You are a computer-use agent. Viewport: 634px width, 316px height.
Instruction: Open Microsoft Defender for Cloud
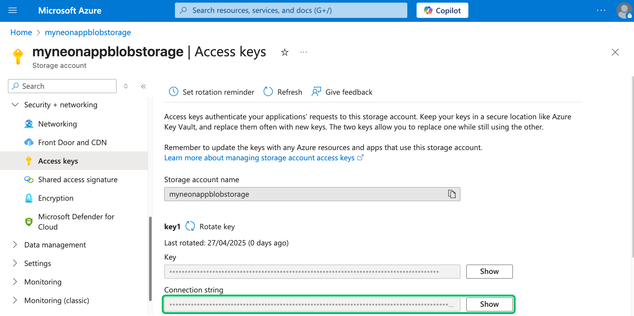pyautogui.click(x=76, y=222)
